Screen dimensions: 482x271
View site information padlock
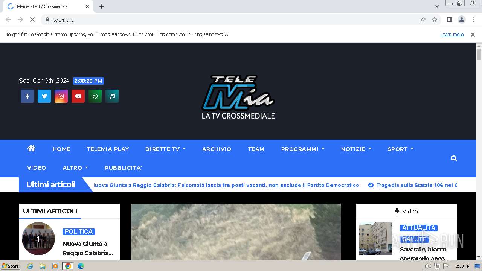tap(47, 20)
